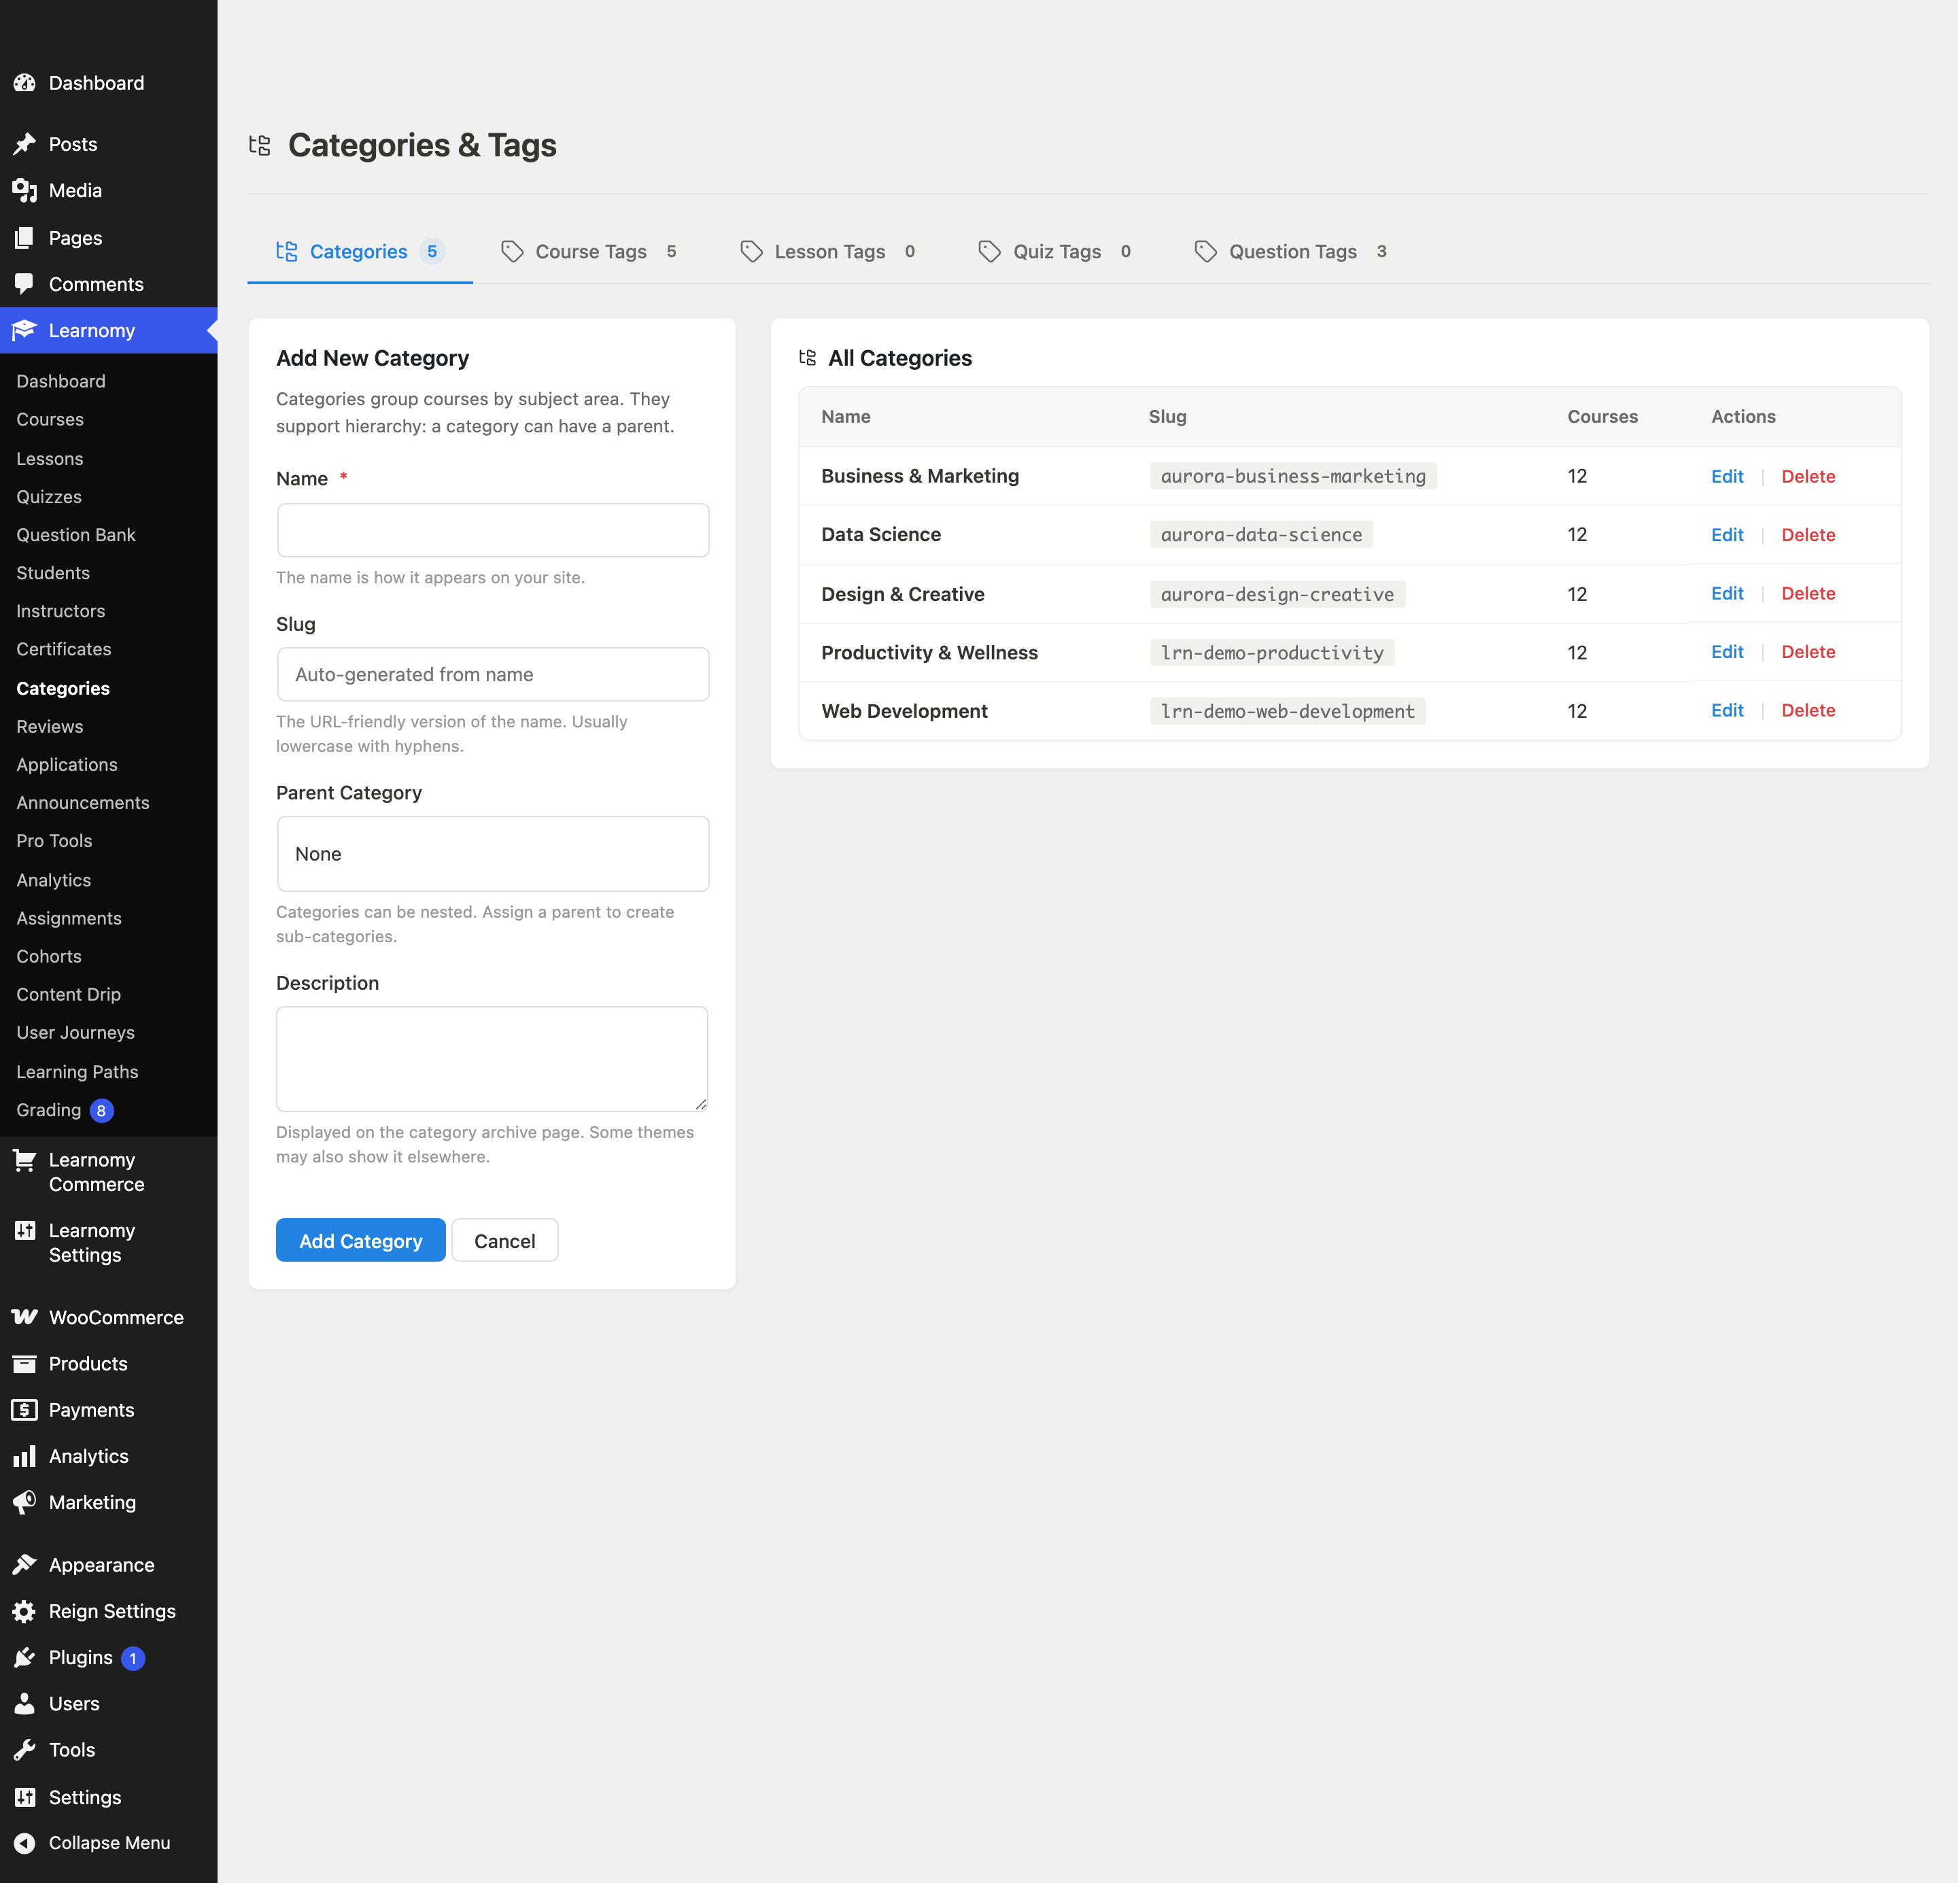Screen dimensions: 1958x1883
Task: Click the tag icon on Question Tags tab
Action: [1206, 251]
